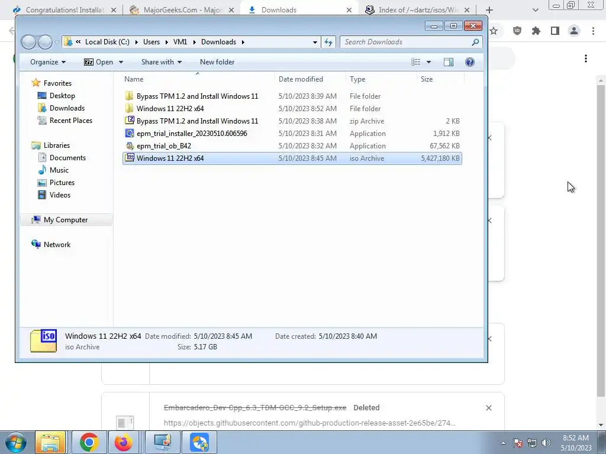Select Desktop under Favorites
The height and width of the screenshot is (454, 606).
click(62, 96)
